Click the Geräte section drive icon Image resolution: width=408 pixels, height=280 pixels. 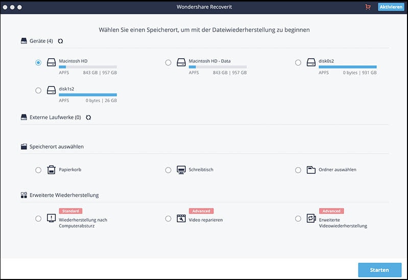pos(23,41)
